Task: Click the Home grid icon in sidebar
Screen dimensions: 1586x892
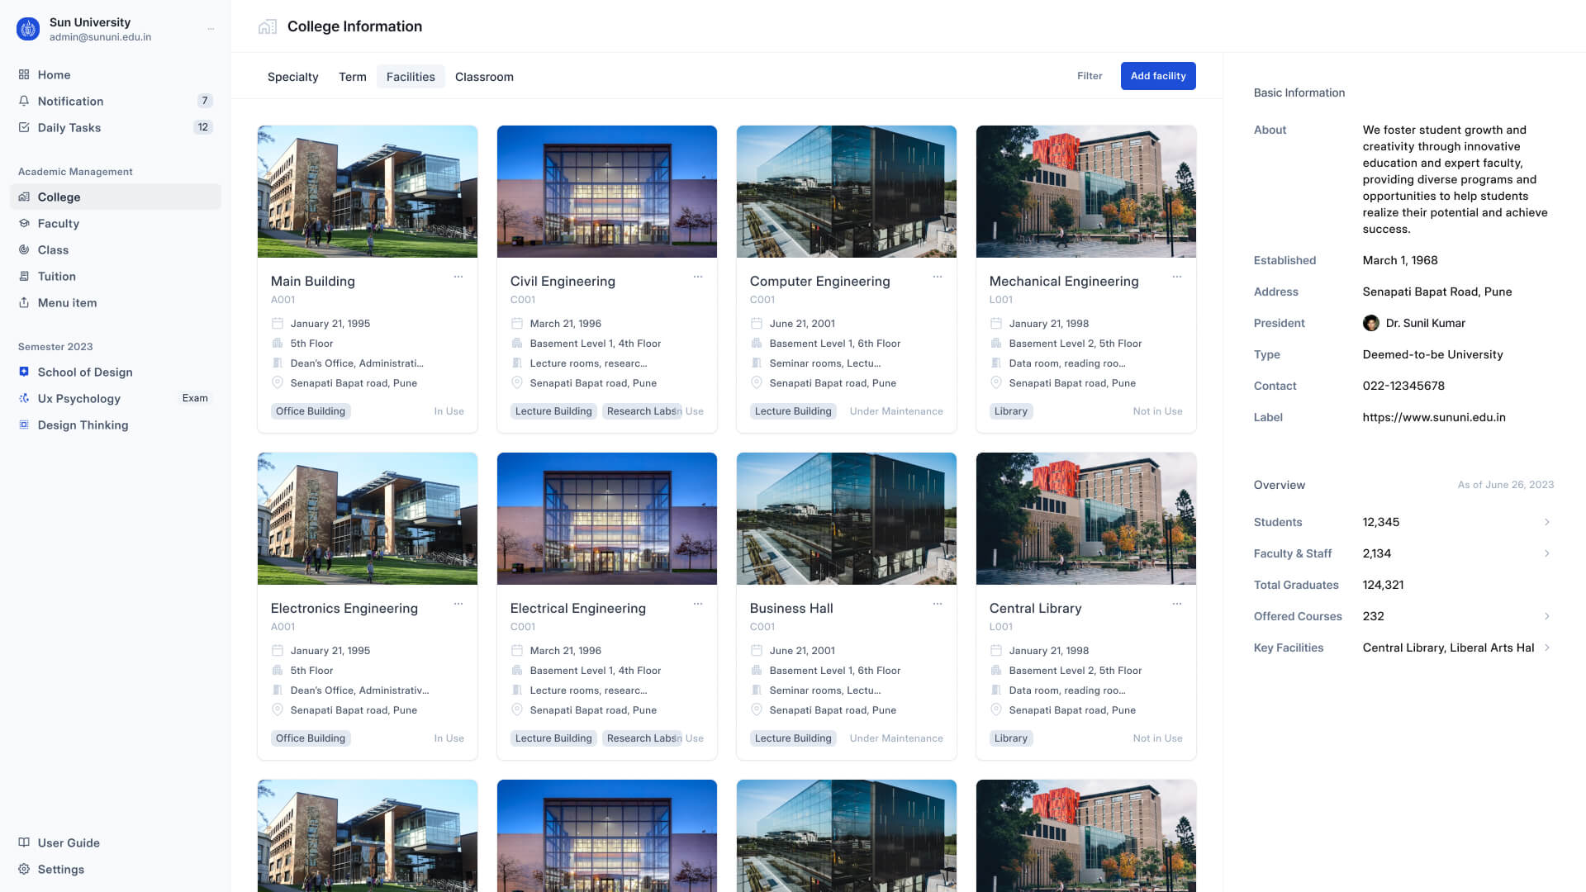Action: pos(24,74)
